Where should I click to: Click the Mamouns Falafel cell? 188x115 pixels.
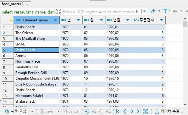coord(36,96)
